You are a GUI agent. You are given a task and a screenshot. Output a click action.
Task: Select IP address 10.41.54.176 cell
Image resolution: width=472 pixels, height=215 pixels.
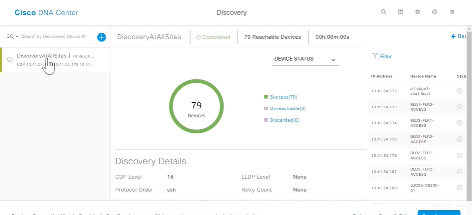click(384, 155)
